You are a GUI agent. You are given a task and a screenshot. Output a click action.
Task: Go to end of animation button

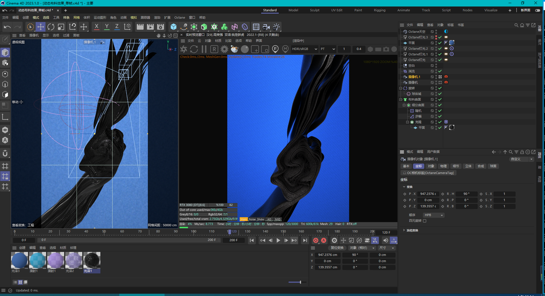[305, 240]
